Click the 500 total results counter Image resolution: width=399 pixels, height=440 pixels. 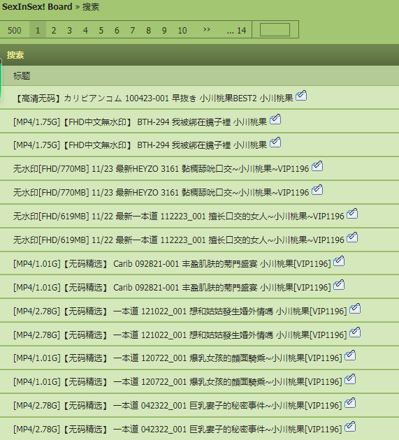point(14,30)
